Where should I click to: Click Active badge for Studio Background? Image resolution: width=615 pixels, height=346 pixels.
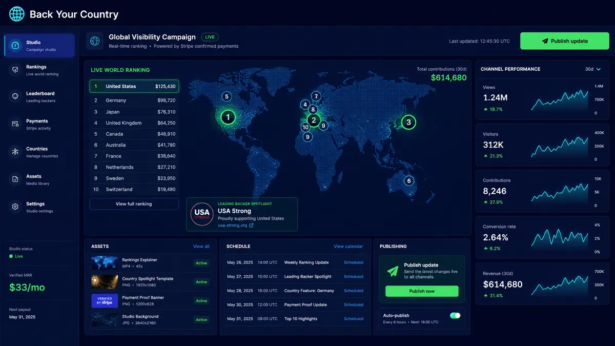click(201, 320)
